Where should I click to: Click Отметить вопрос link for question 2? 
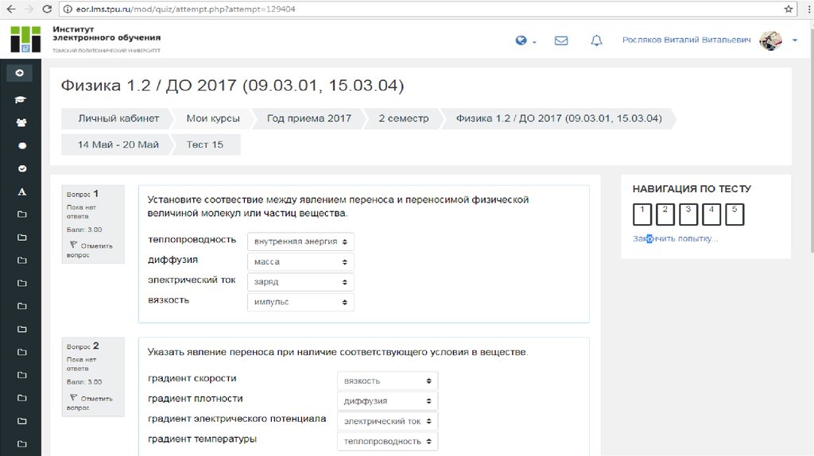(x=90, y=403)
